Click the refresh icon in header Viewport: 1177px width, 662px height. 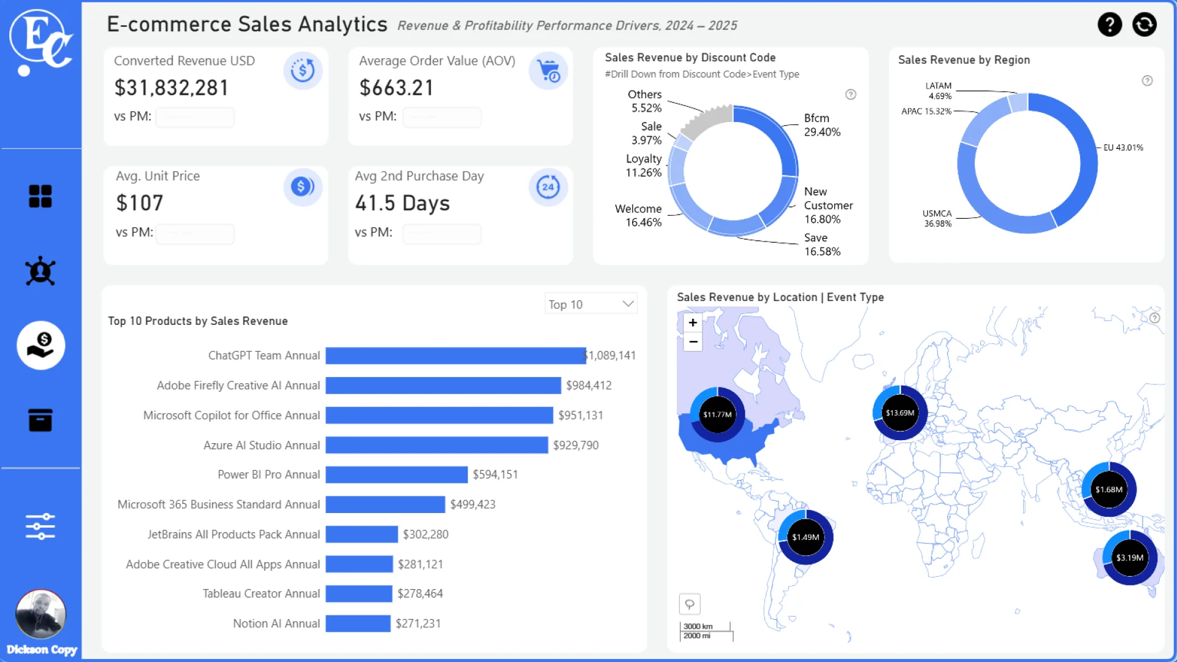[1144, 25]
